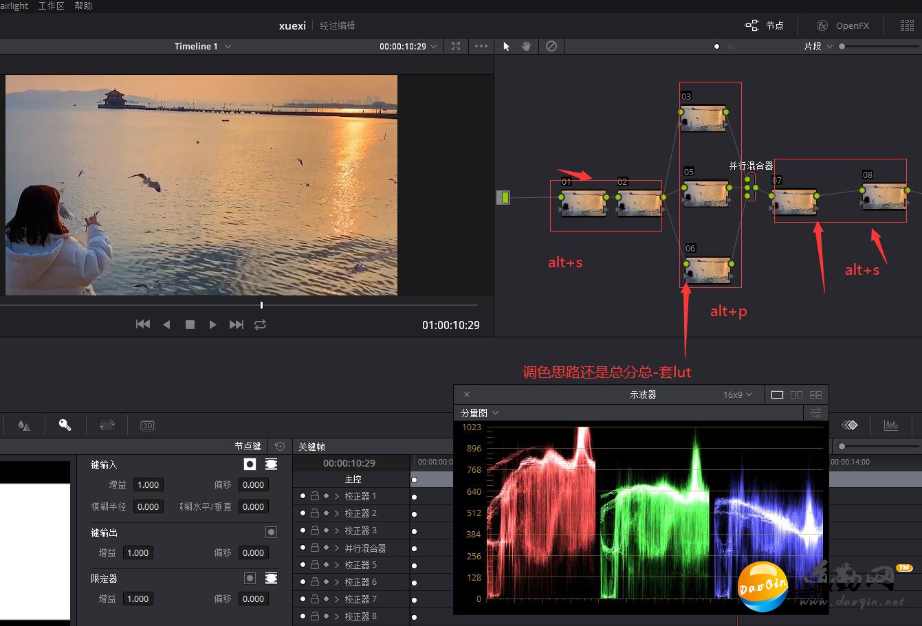Click the grid lightbox icon beside OpenFX
The width and height of the screenshot is (922, 626).
click(x=907, y=25)
